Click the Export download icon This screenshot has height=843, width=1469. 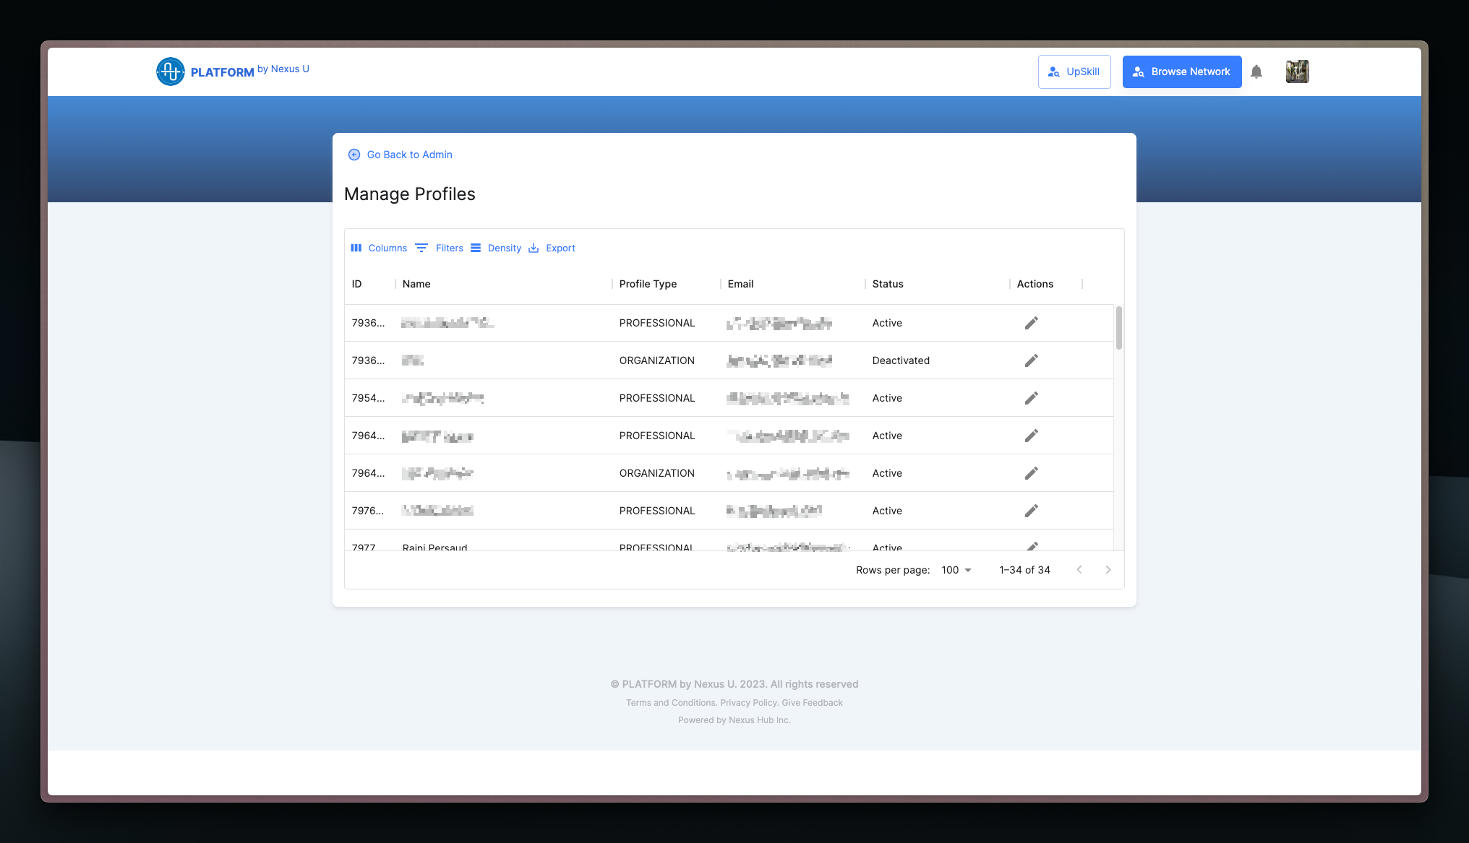(x=534, y=248)
